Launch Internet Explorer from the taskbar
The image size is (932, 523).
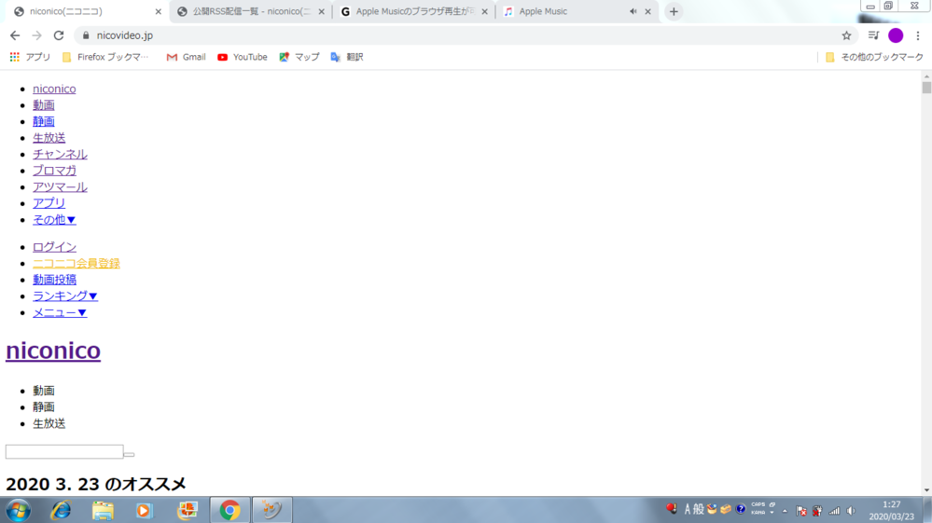click(x=62, y=510)
